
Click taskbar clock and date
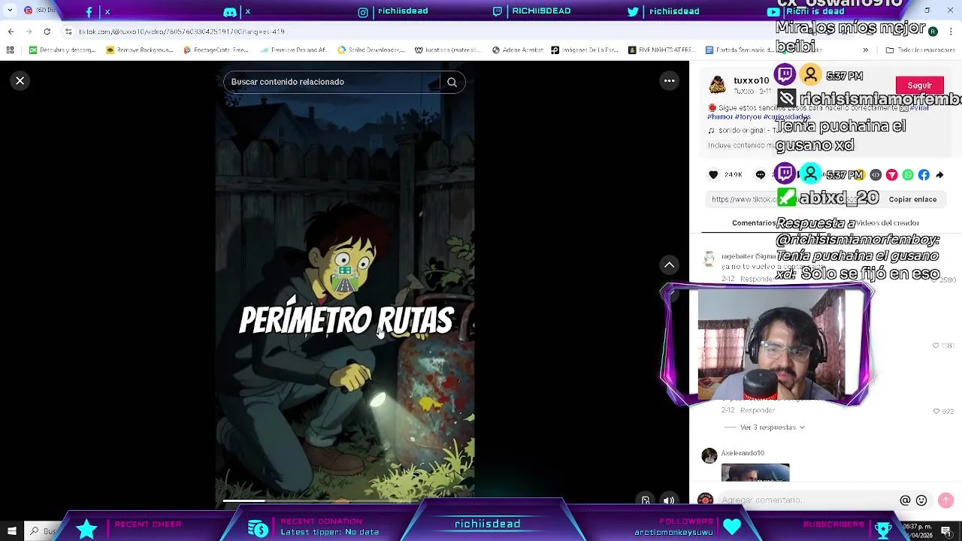tap(917, 530)
